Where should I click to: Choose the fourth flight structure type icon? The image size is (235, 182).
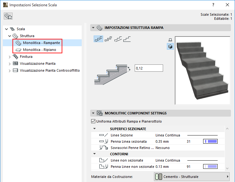(127, 39)
